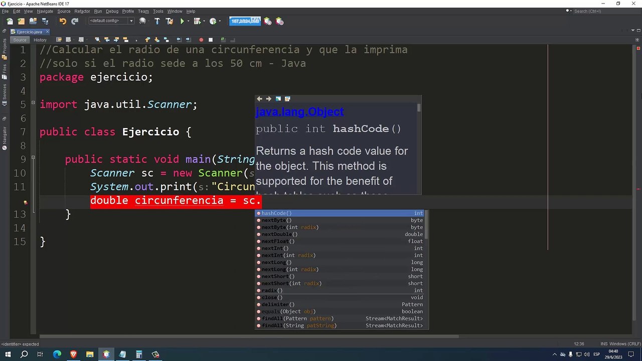
Task: Click the Previous Bookmark icon
Action: pos(147,40)
